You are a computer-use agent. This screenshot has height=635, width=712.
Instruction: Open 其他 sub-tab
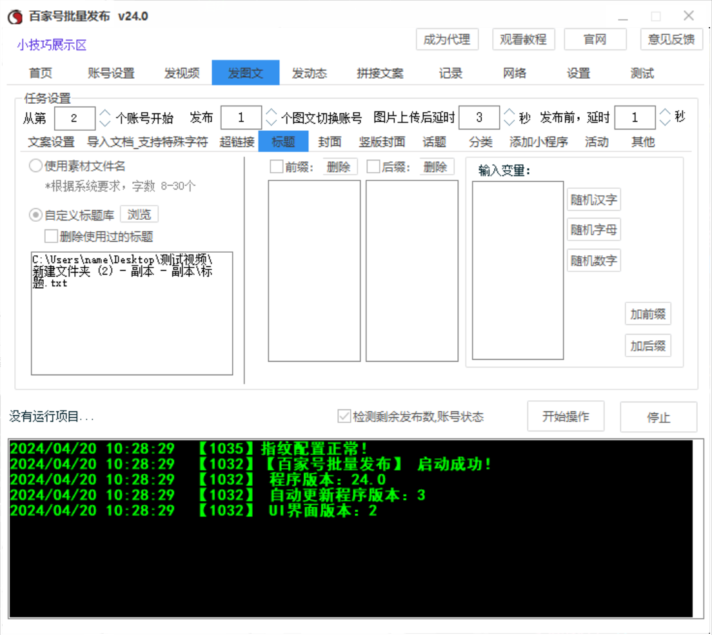click(x=643, y=142)
